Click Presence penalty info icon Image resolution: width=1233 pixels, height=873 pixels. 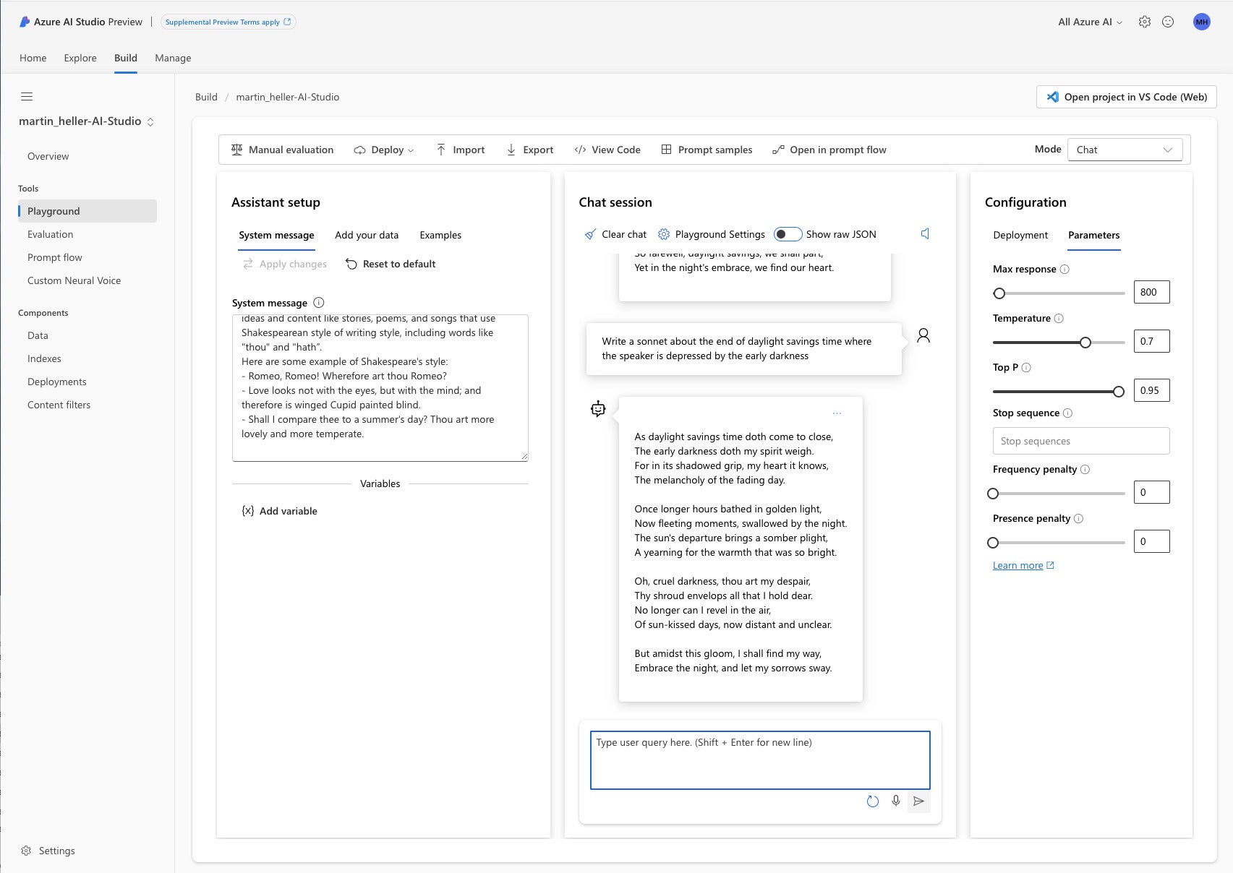click(x=1078, y=518)
